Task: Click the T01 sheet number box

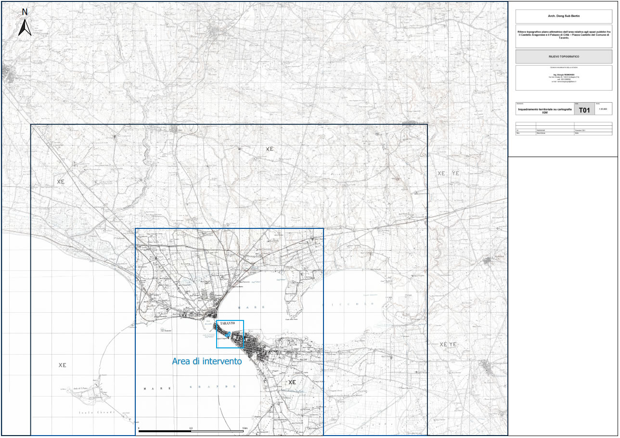Action: tap(584, 110)
